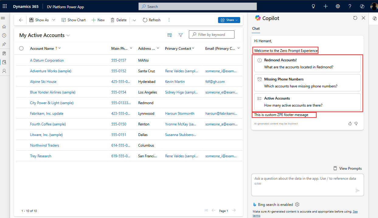Click View Prompts button
378x218 pixels.
coord(347,169)
